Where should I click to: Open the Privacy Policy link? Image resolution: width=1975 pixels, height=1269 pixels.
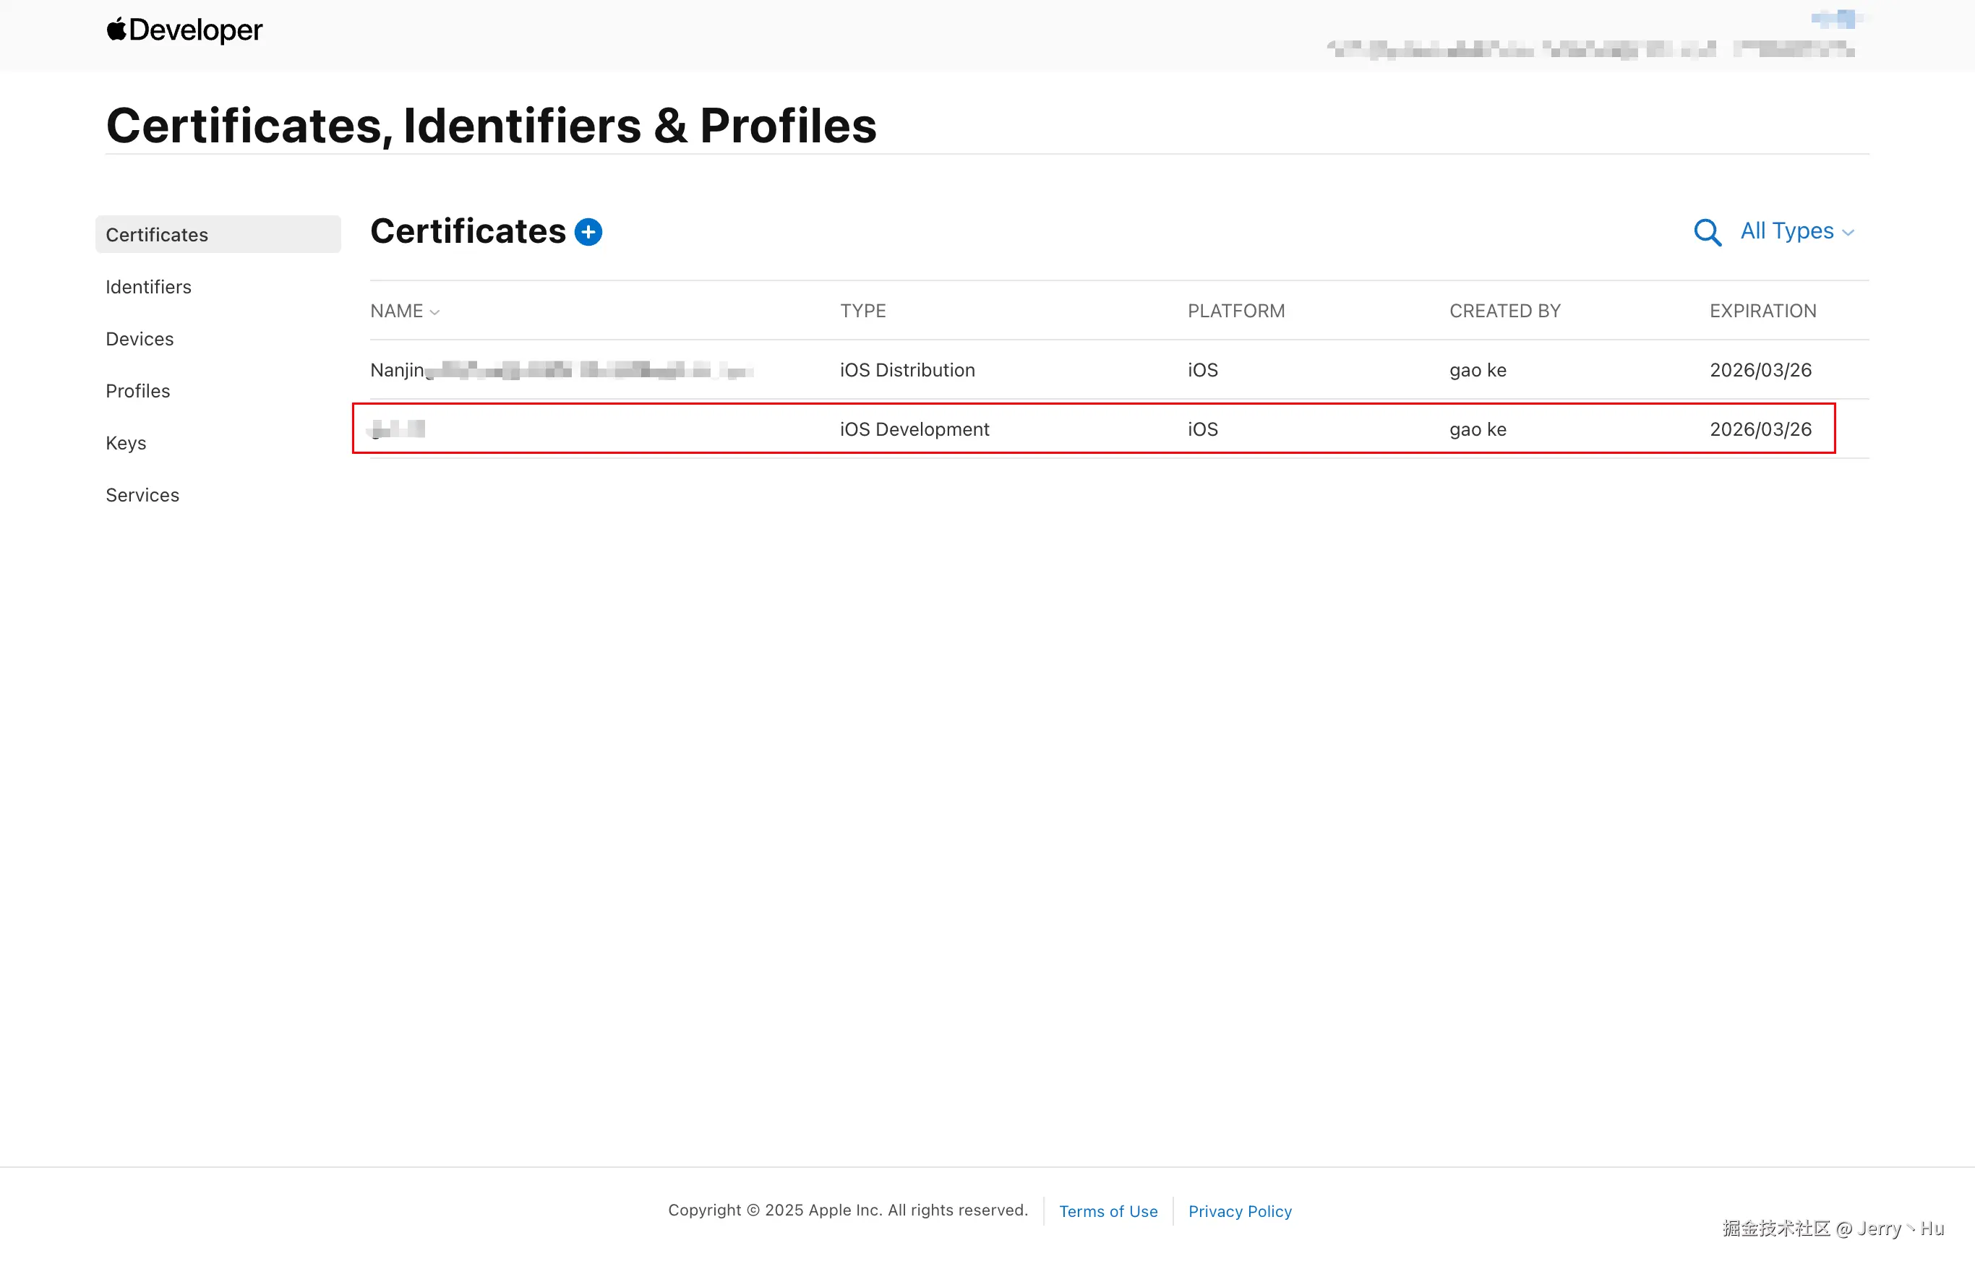click(x=1240, y=1211)
